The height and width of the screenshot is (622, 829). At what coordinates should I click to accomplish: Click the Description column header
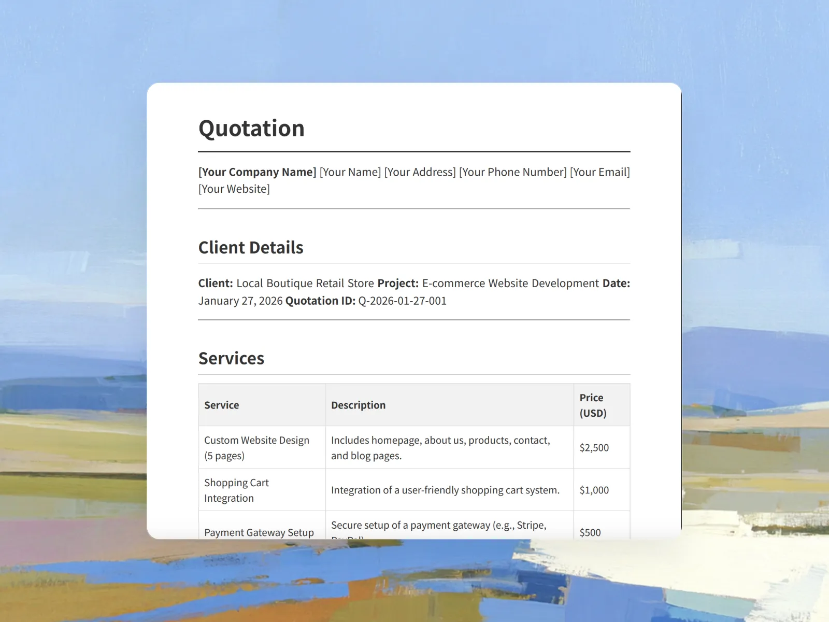pyautogui.click(x=358, y=405)
